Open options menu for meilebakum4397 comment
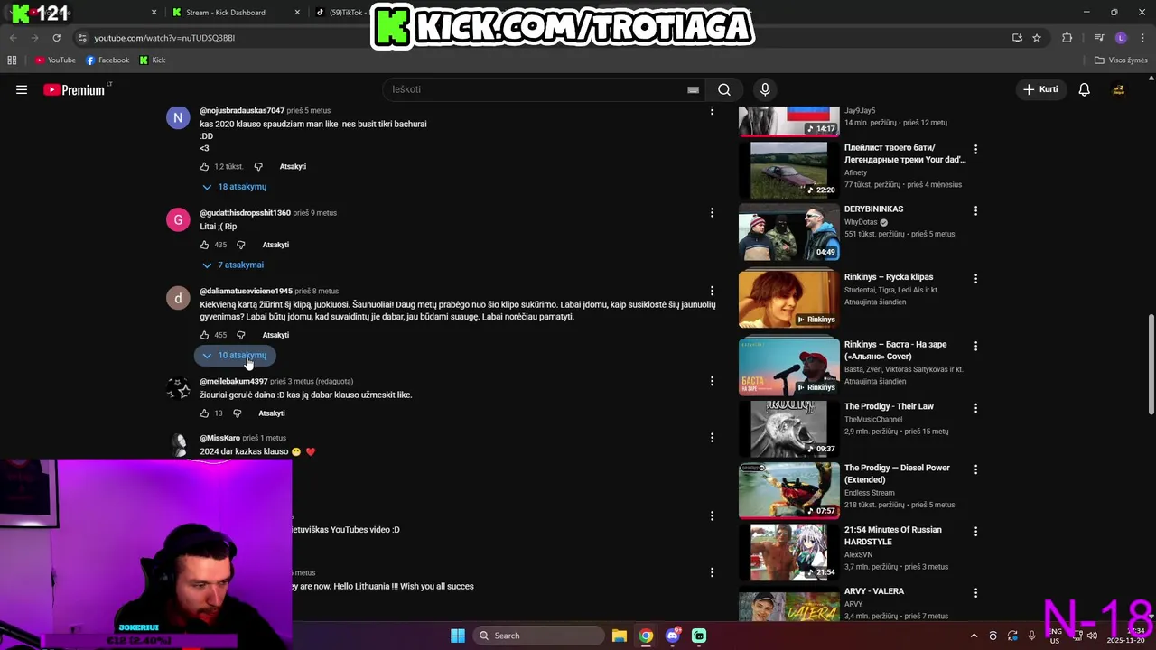This screenshot has width=1156, height=650. tap(712, 381)
